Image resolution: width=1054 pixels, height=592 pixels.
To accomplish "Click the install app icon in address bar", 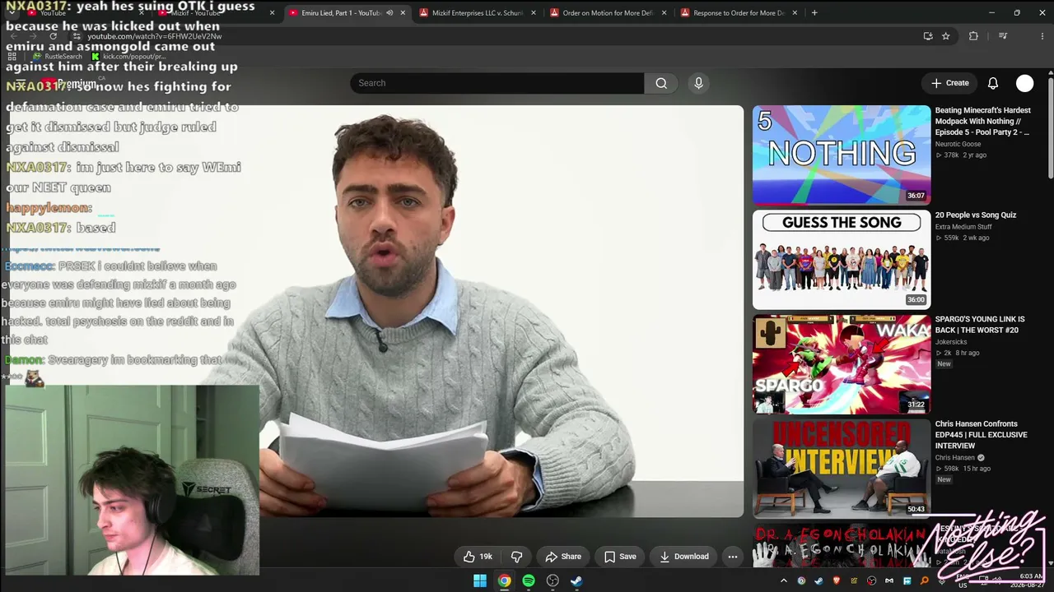I will 928,36.
